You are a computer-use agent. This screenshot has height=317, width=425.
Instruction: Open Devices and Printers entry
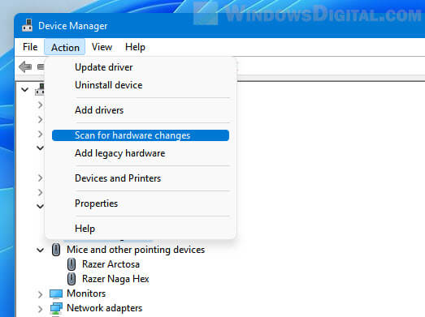tap(141, 178)
